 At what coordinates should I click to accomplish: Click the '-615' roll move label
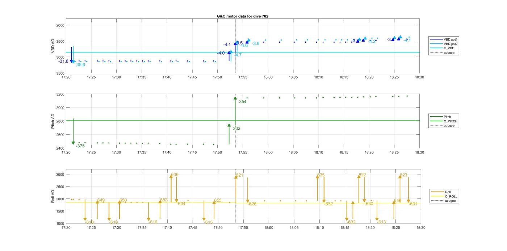(x=208, y=222)
